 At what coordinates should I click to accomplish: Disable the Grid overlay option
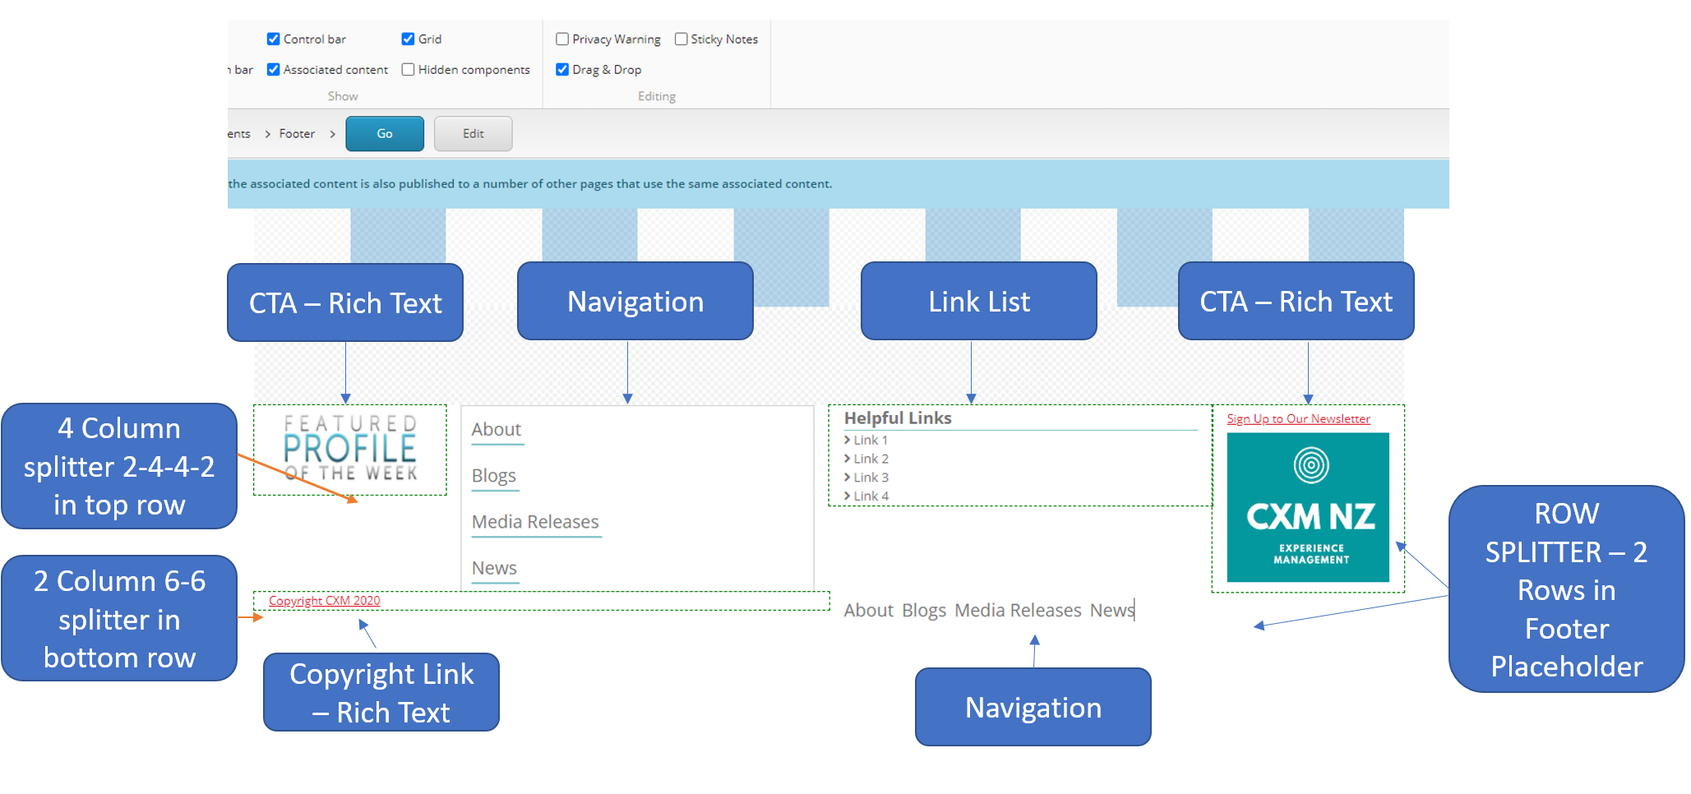(x=409, y=39)
